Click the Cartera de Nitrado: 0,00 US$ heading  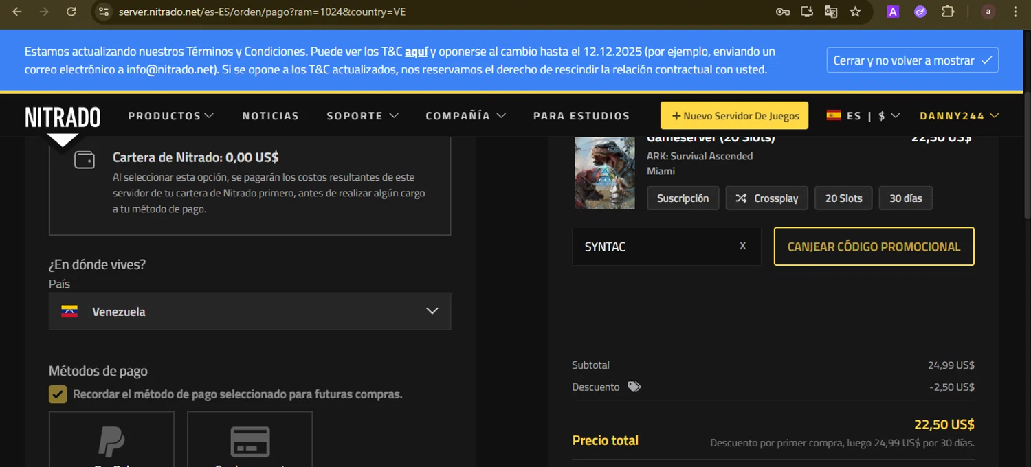coord(196,157)
